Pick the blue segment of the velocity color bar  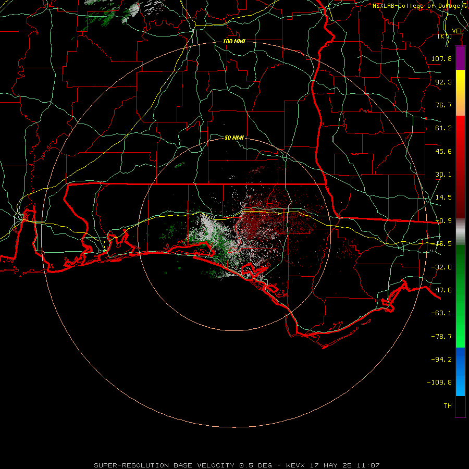[460, 372]
